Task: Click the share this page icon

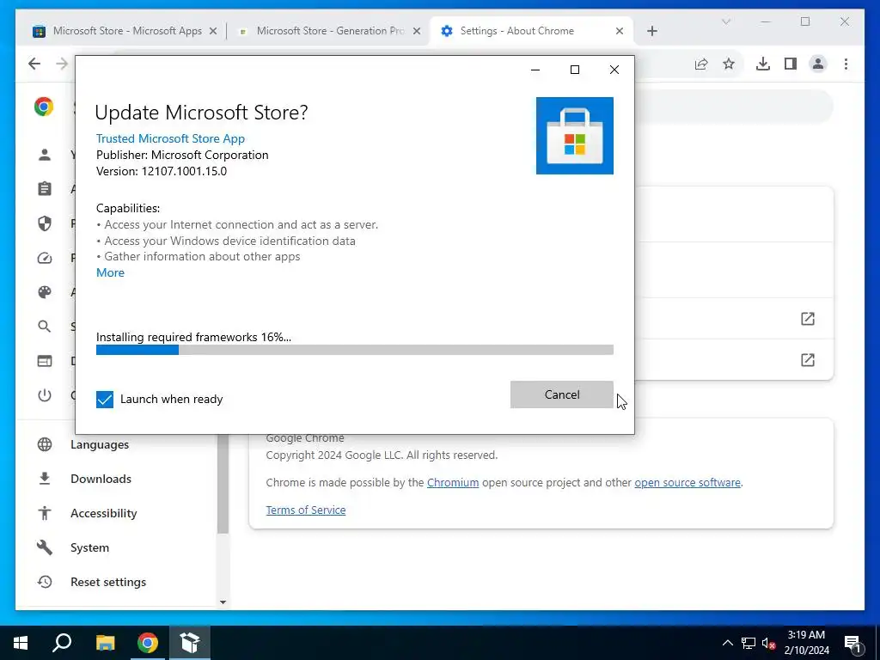Action: point(701,64)
